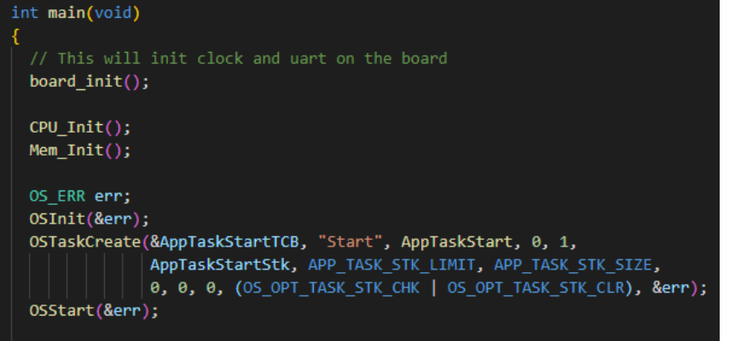
Task: Click the int keyword before main
Action: point(25,13)
